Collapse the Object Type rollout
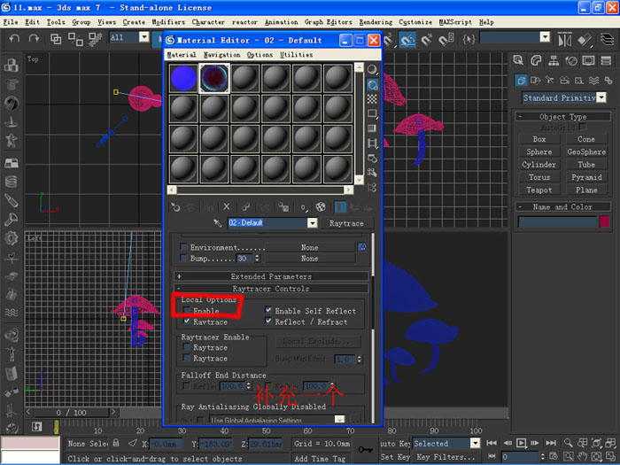 [562, 117]
